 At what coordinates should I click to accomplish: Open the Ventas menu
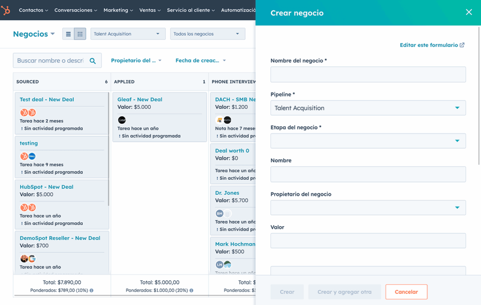pos(150,10)
